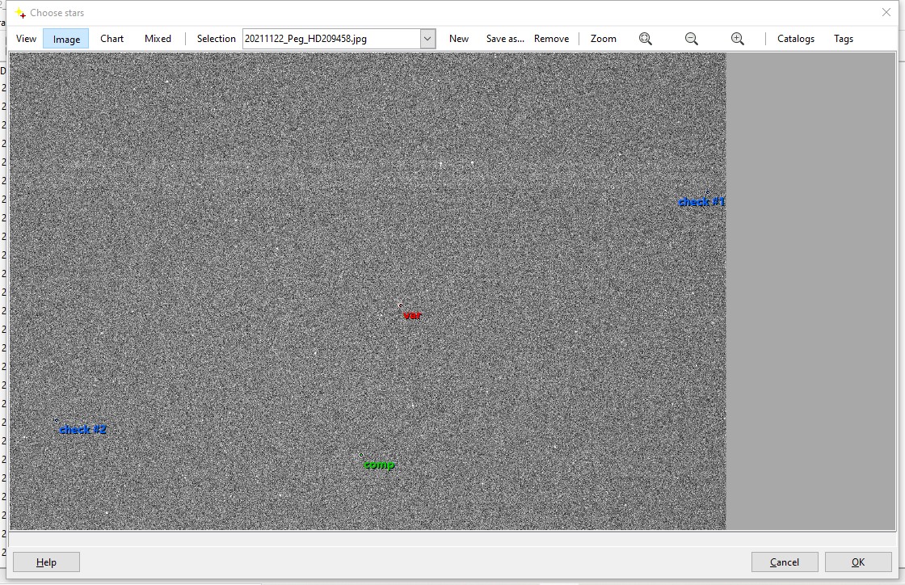Image resolution: width=905 pixels, height=585 pixels.
Task: Open Help for star selection
Action: (x=46, y=562)
